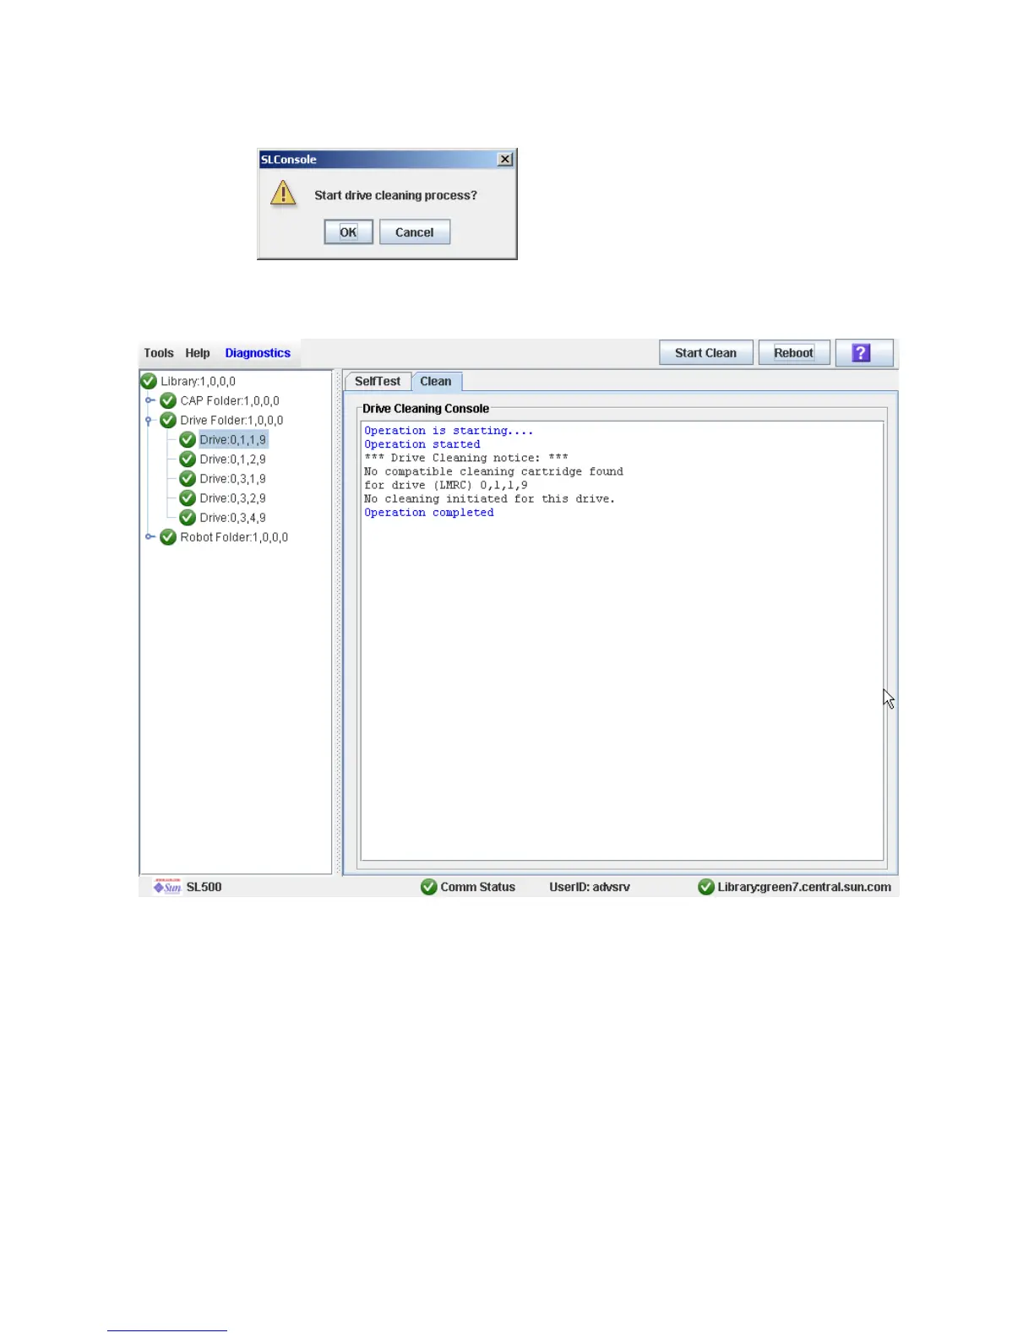This screenshot has width=1034, height=1338.
Task: Click green check icon of Drive:0,3,4,9
Action: (x=188, y=518)
